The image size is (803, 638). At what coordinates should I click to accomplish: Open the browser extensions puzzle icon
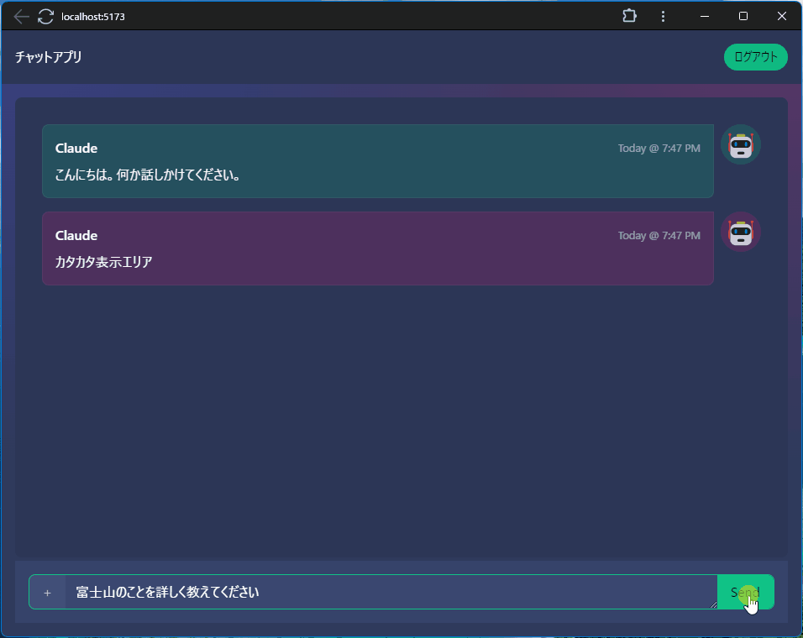629,16
